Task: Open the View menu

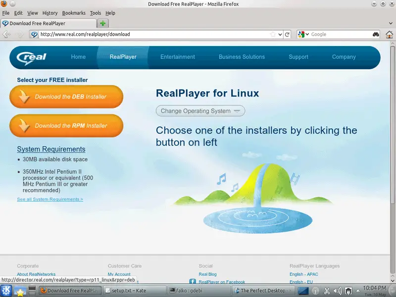Action: [x=33, y=13]
